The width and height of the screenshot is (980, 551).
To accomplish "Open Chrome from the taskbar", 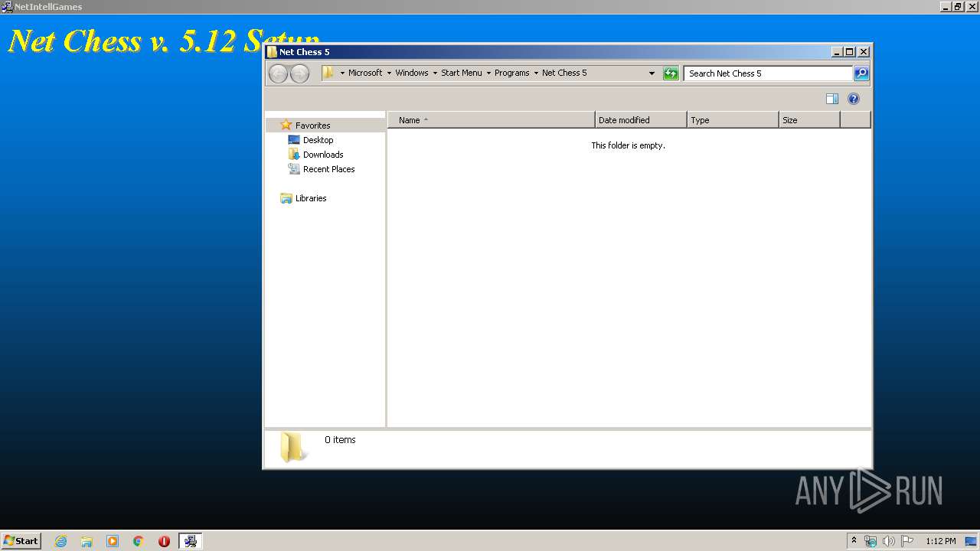I will pyautogui.click(x=139, y=541).
